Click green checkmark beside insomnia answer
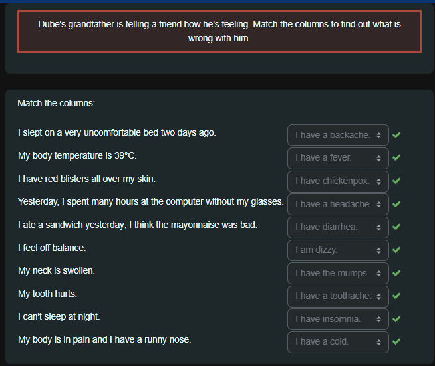The image size is (435, 366). pos(396,319)
